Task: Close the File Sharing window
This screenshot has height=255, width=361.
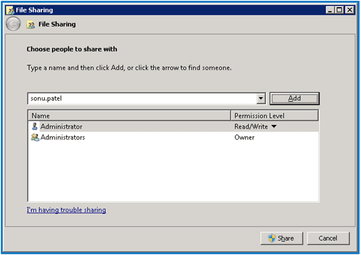Action: coord(349,10)
